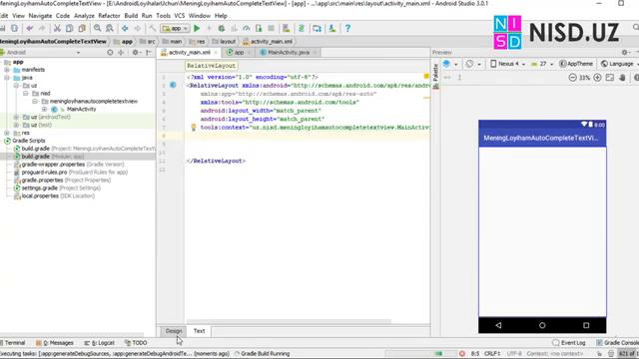Click the Redo arrow icon
The width and height of the screenshot is (639, 359).
point(42,28)
